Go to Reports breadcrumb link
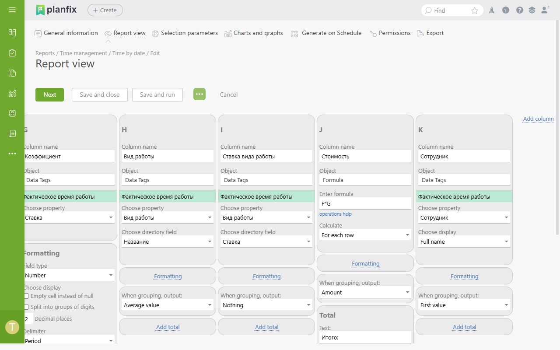This screenshot has height=350, width=560. pos(45,53)
